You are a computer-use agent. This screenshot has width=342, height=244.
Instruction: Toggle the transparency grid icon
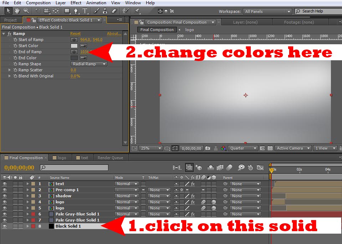point(270,148)
